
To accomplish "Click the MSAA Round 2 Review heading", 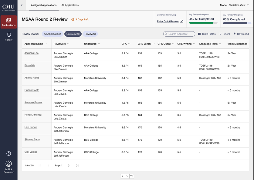I will [45, 19].
